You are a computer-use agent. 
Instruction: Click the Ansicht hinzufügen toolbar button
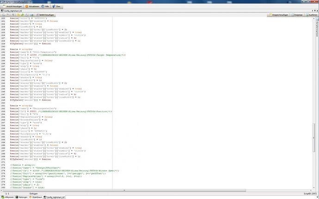(12, 6)
